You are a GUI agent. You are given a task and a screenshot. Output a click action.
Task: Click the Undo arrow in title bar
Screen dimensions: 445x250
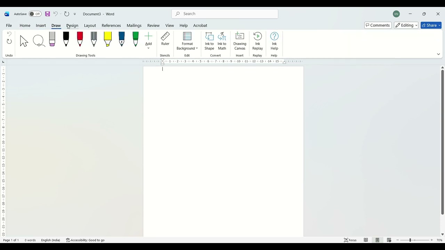[55, 14]
